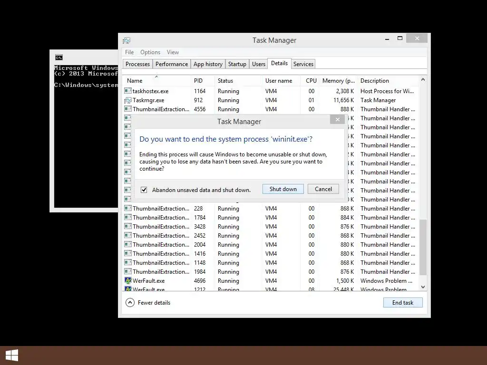Select the Taskmgr.exe process icon

click(x=127, y=100)
